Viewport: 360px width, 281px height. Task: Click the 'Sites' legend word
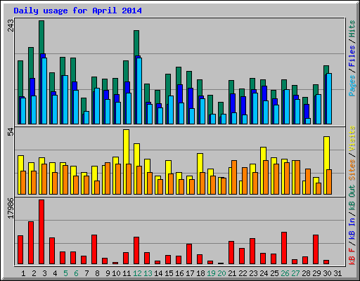coord(352,170)
